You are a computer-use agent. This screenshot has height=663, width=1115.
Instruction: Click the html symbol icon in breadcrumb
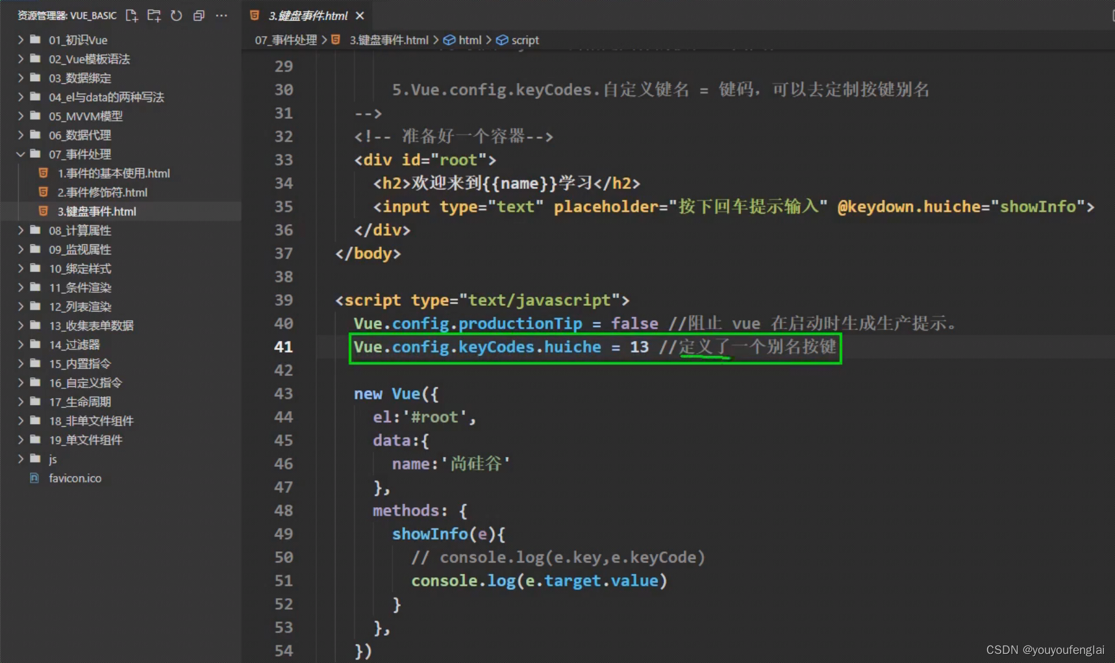(x=449, y=40)
